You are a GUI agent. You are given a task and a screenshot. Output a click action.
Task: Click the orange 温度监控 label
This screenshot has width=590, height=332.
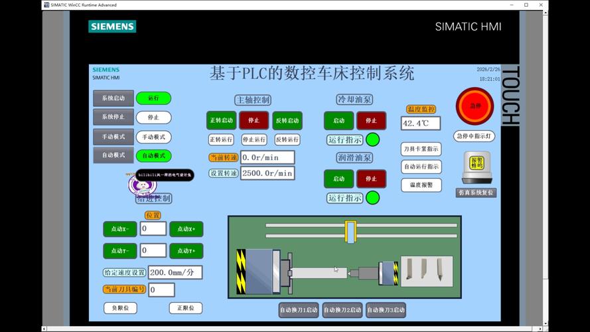point(421,109)
